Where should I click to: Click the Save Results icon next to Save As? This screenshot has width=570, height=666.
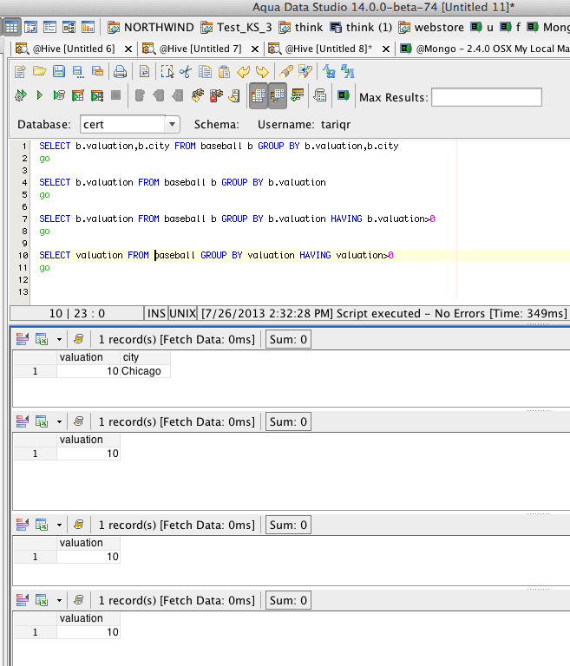[x=97, y=72]
